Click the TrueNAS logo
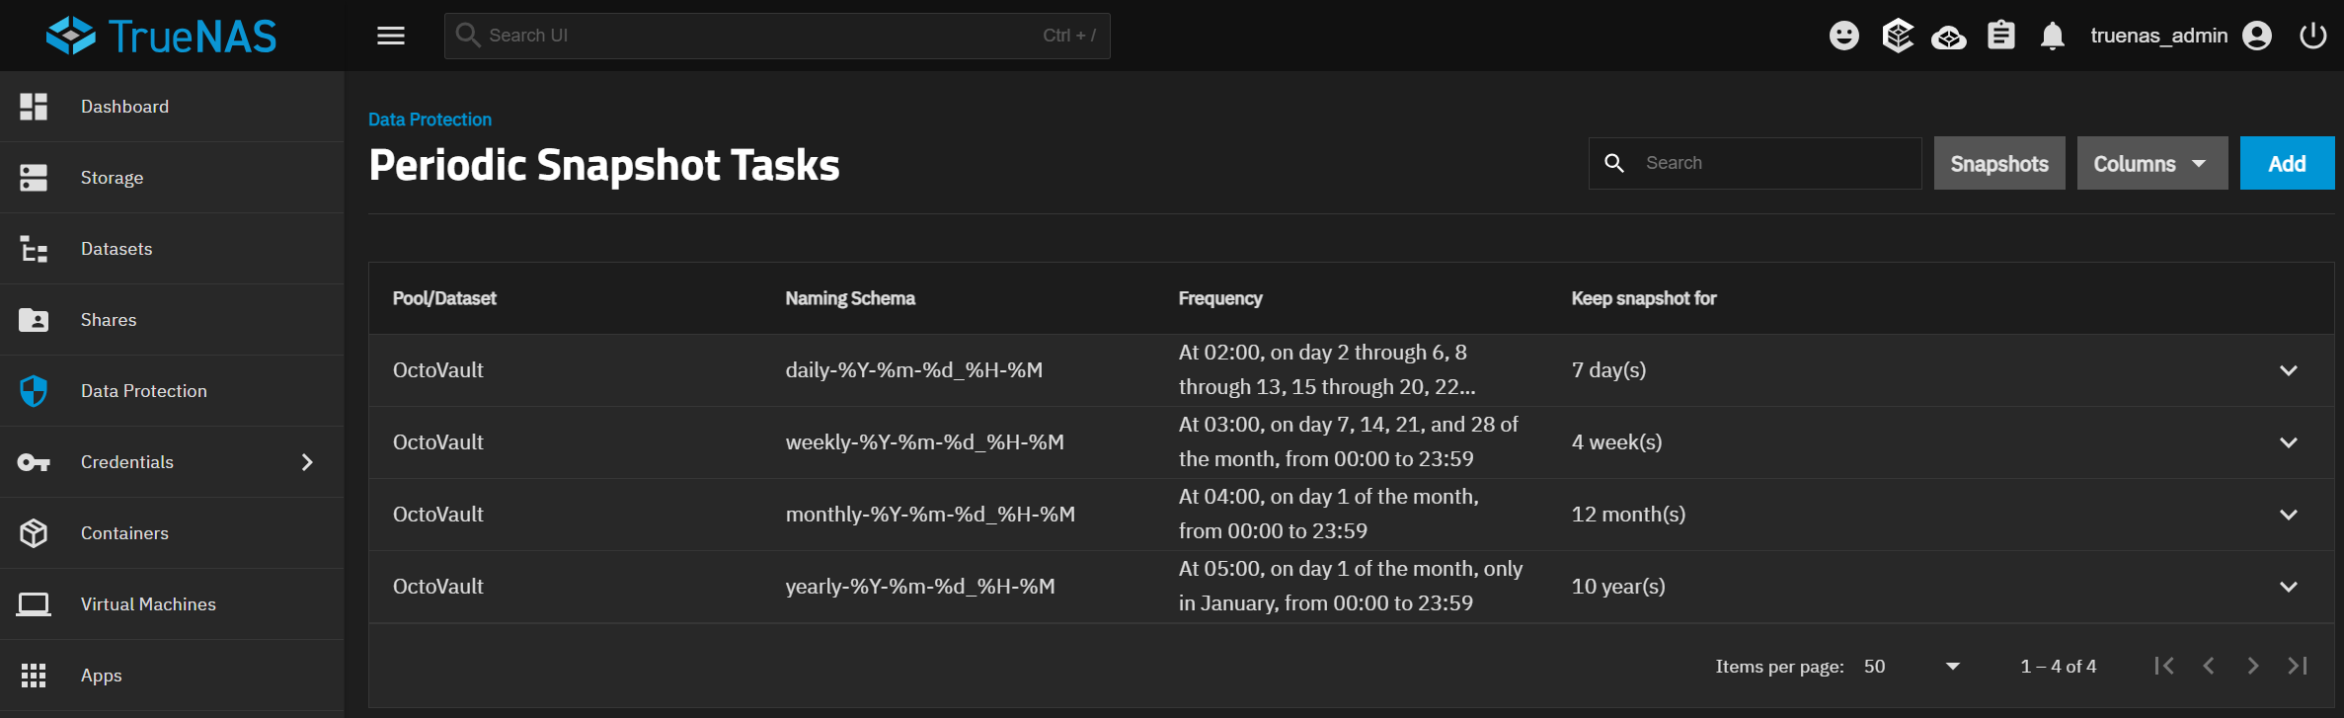This screenshot has height=718, width=2344. (162, 36)
